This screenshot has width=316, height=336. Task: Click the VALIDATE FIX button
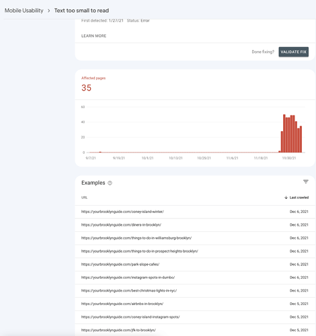click(x=294, y=52)
